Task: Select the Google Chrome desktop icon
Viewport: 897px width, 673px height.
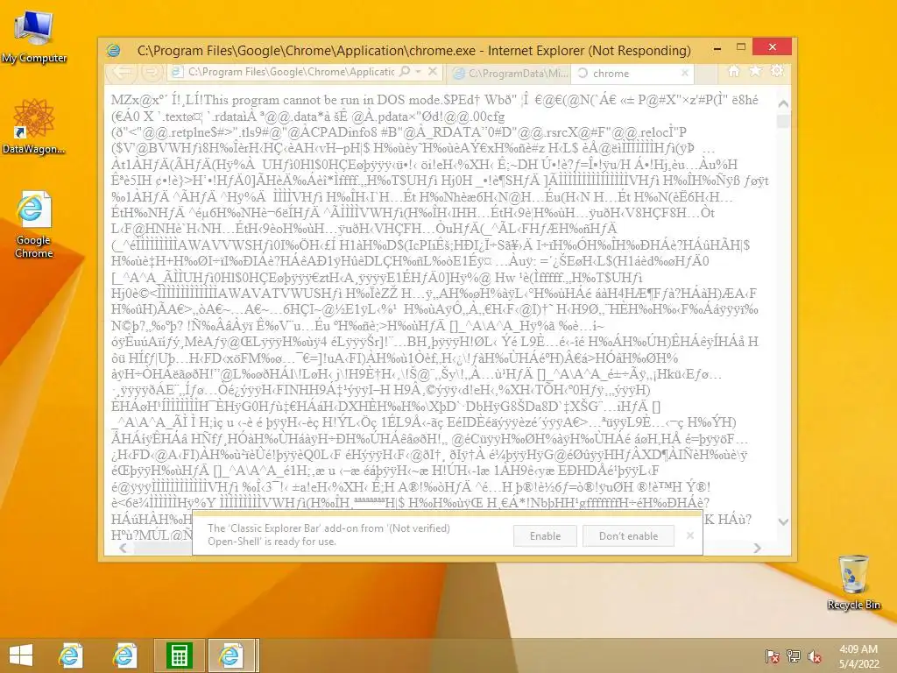Action: pyautogui.click(x=34, y=225)
